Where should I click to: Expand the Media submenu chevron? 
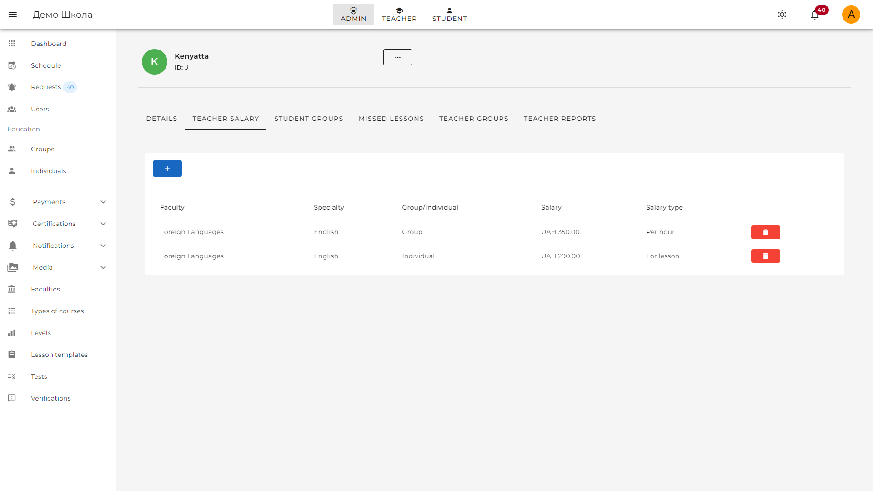pos(103,267)
